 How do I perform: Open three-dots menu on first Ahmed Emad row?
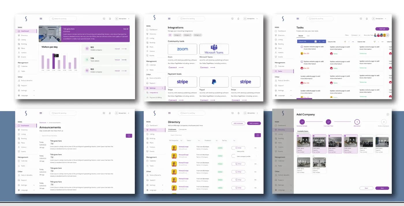[255, 148]
